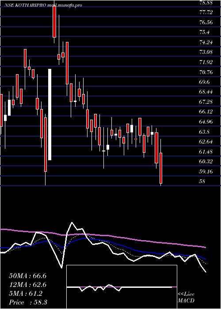
Task: Click the 66.12 price axis label
Action: click(x=206, y=112)
